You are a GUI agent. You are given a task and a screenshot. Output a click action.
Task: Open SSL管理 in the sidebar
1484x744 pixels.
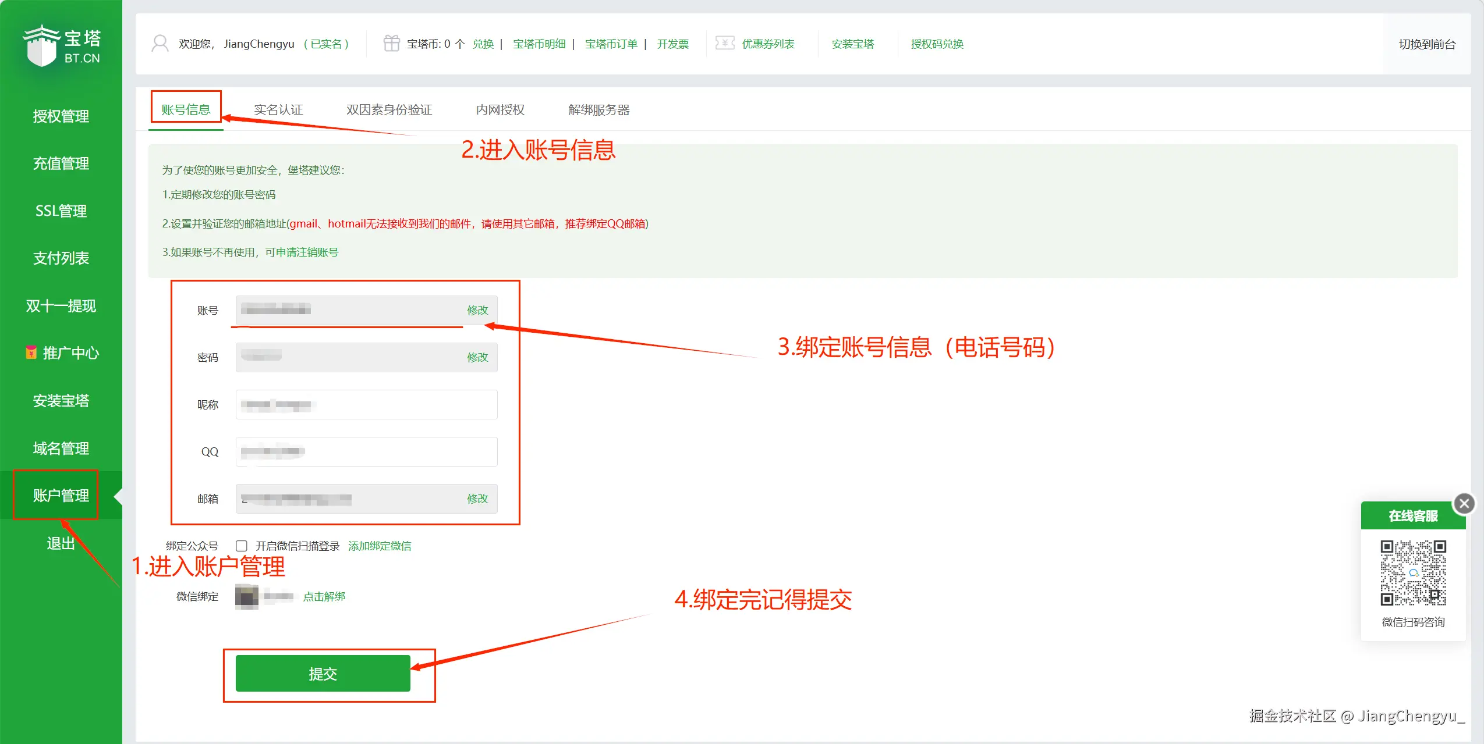[61, 211]
